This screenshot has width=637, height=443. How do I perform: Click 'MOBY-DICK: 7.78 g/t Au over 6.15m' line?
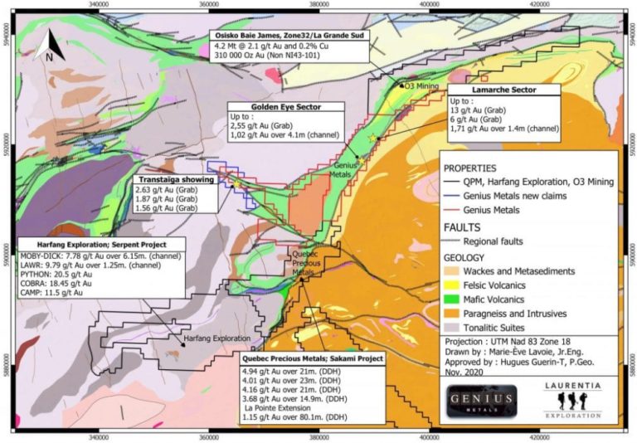pyautogui.click(x=100, y=256)
